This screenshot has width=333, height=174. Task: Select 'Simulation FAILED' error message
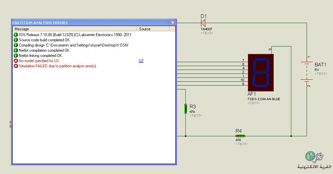(x=58, y=66)
